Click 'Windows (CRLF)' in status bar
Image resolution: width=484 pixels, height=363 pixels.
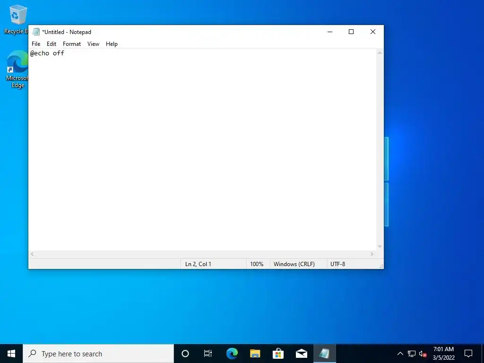[x=294, y=264]
